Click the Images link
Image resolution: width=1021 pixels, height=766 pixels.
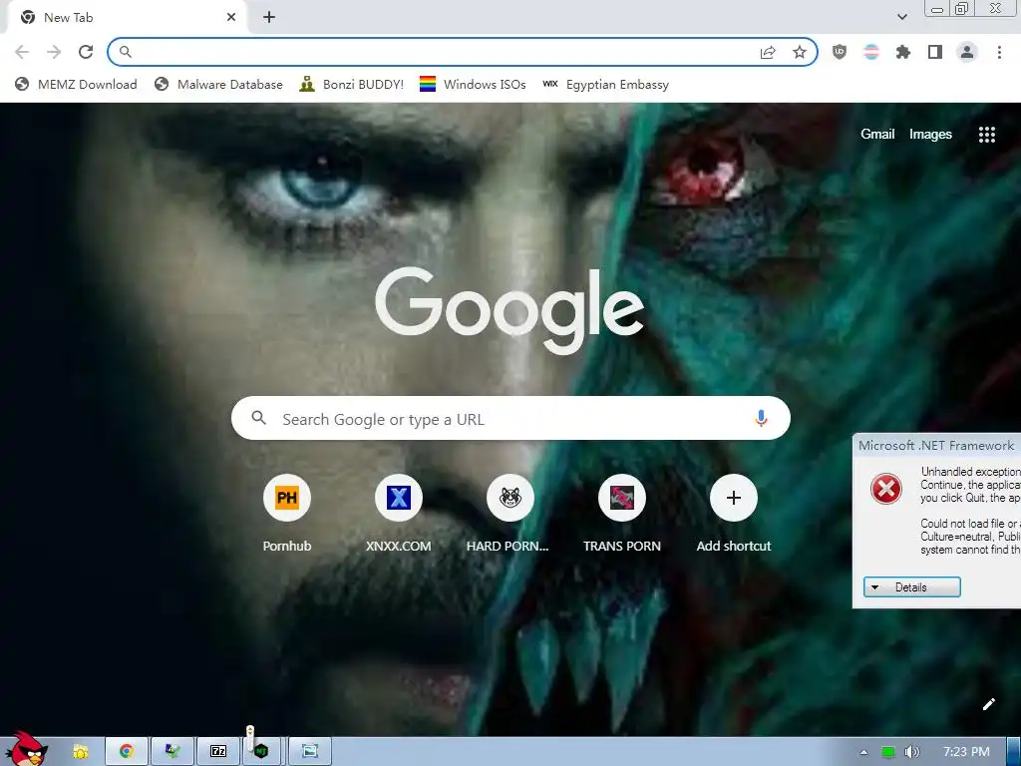(930, 135)
